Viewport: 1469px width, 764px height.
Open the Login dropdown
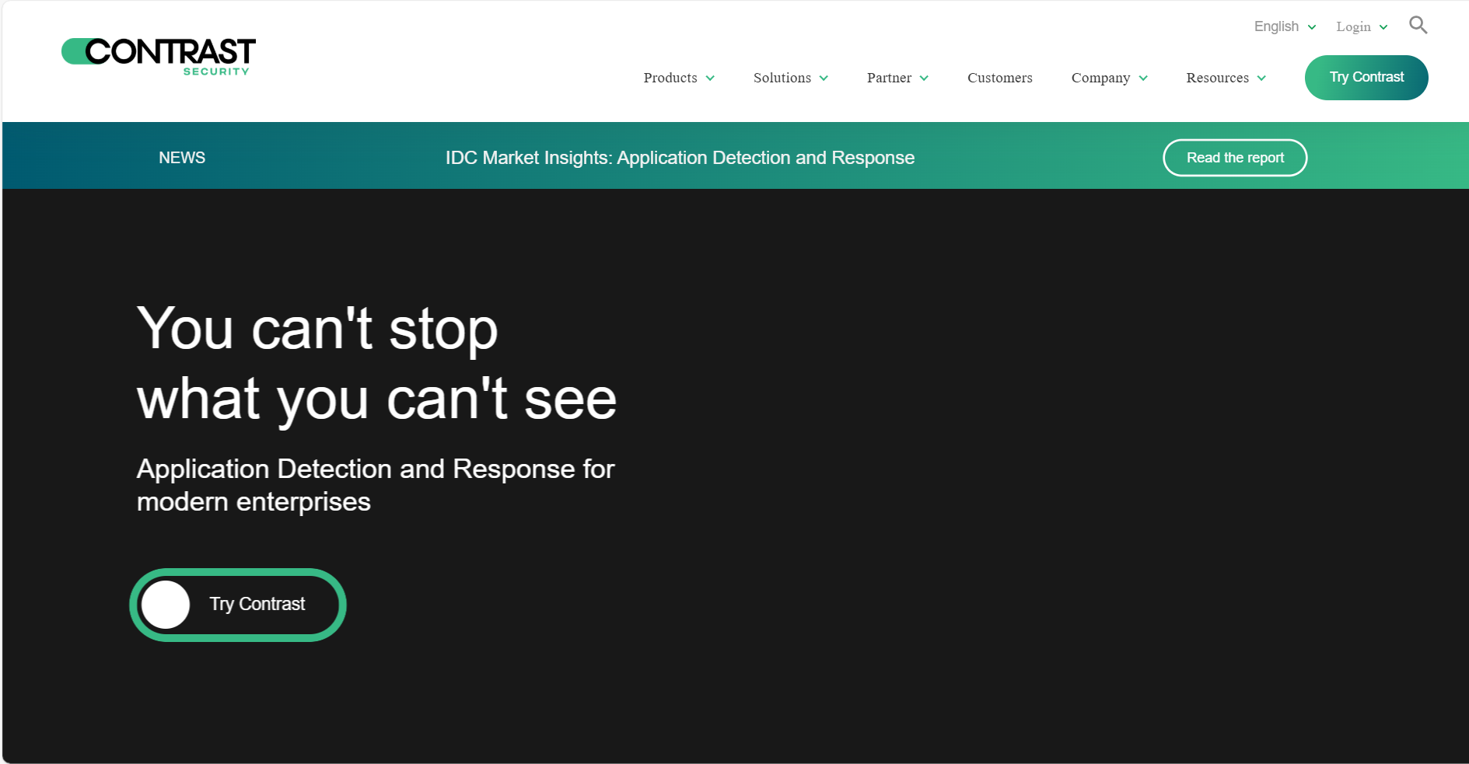(x=1362, y=26)
